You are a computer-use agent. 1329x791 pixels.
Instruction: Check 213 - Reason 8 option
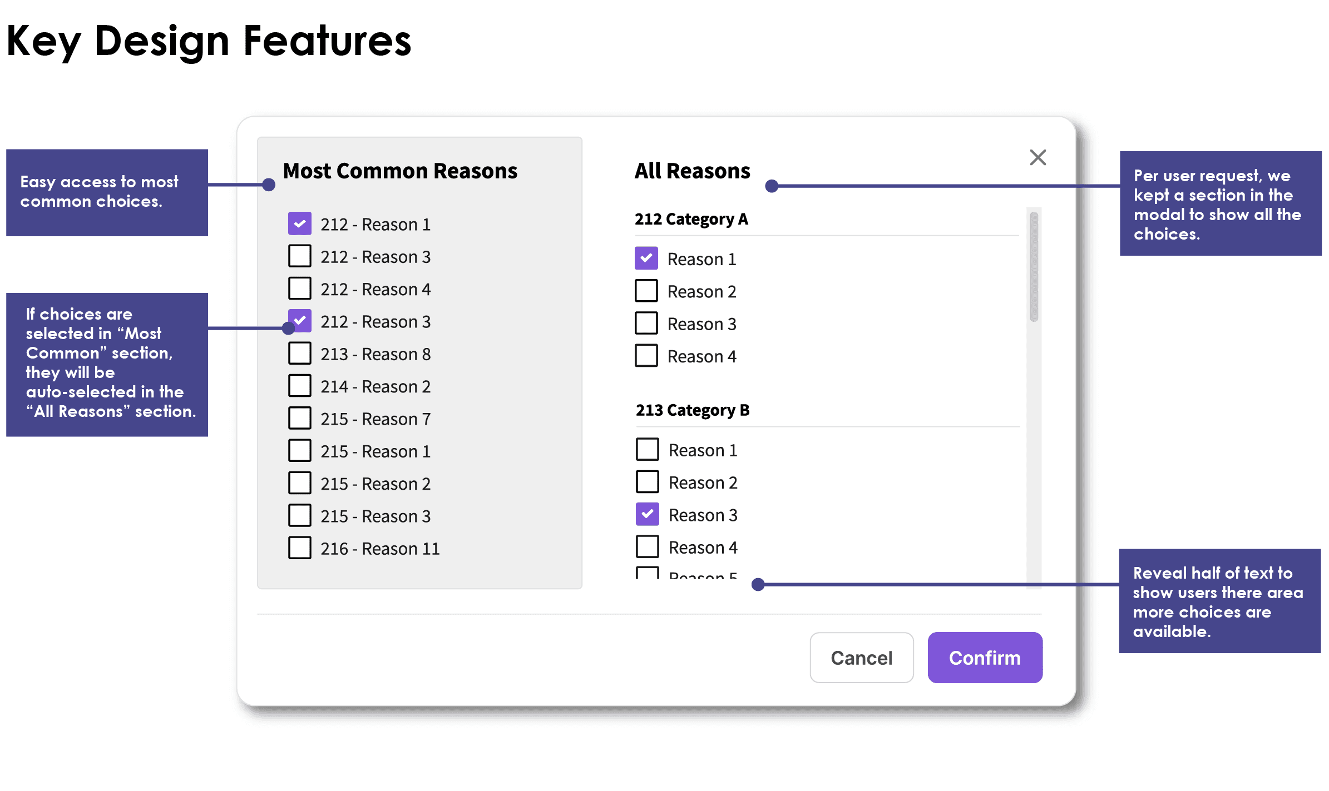300,353
